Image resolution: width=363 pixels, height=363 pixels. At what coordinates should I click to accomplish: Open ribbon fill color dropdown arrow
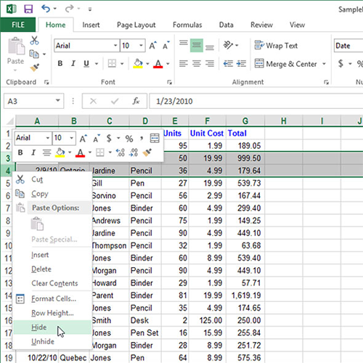(x=147, y=64)
